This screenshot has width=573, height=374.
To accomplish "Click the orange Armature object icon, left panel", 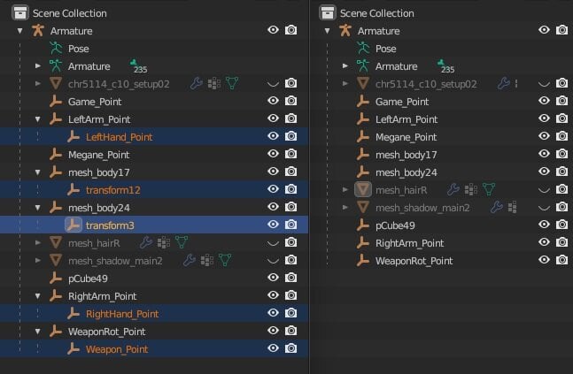I will pos(38,30).
